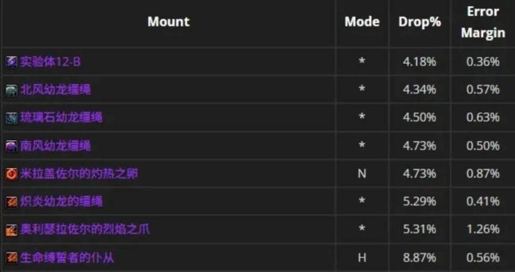Viewport: 515px width, 272px height.
Task: Sort table by Mount column header
Action: pos(168,22)
